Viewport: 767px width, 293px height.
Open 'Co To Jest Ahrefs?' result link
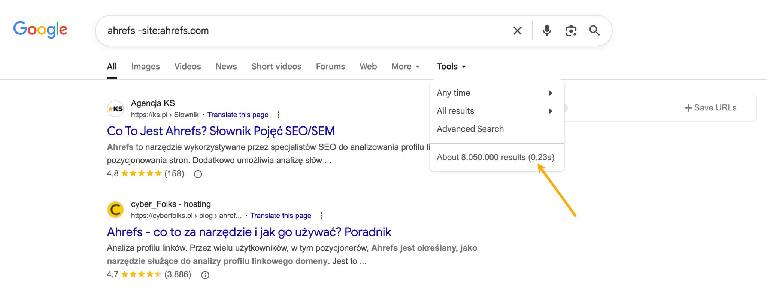click(221, 131)
